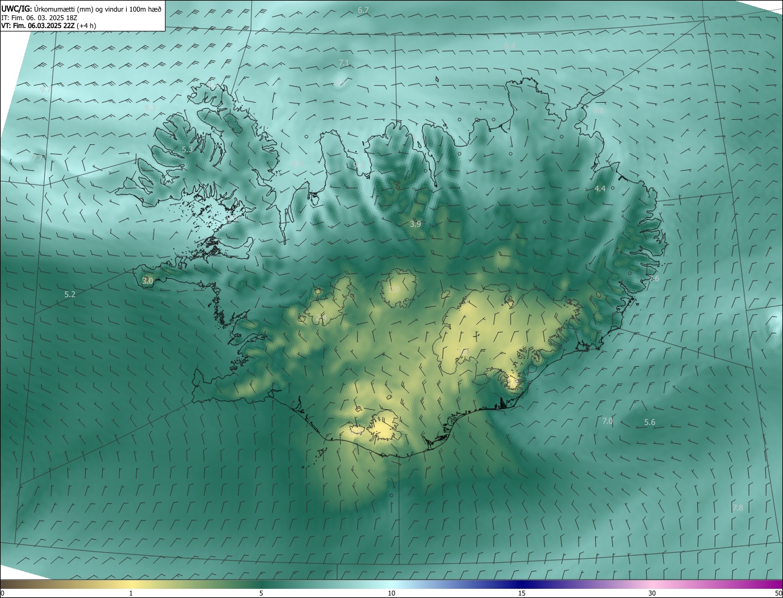Click the 15 tick on the color scale
This screenshot has width=783, height=598.
coord(522,593)
